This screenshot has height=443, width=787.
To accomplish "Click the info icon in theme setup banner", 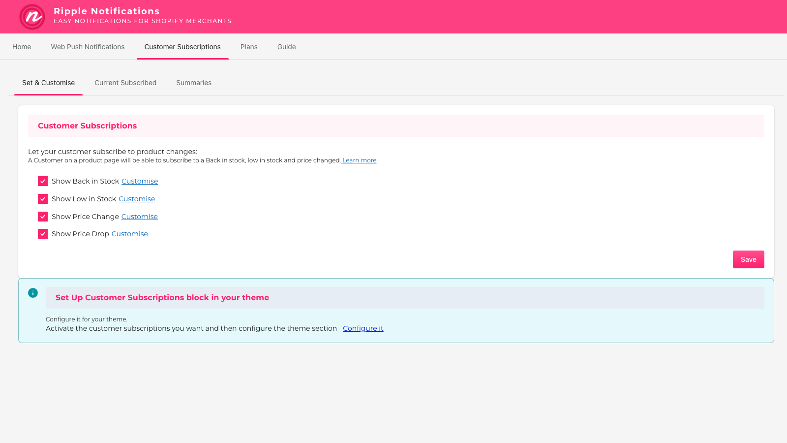I will (33, 293).
